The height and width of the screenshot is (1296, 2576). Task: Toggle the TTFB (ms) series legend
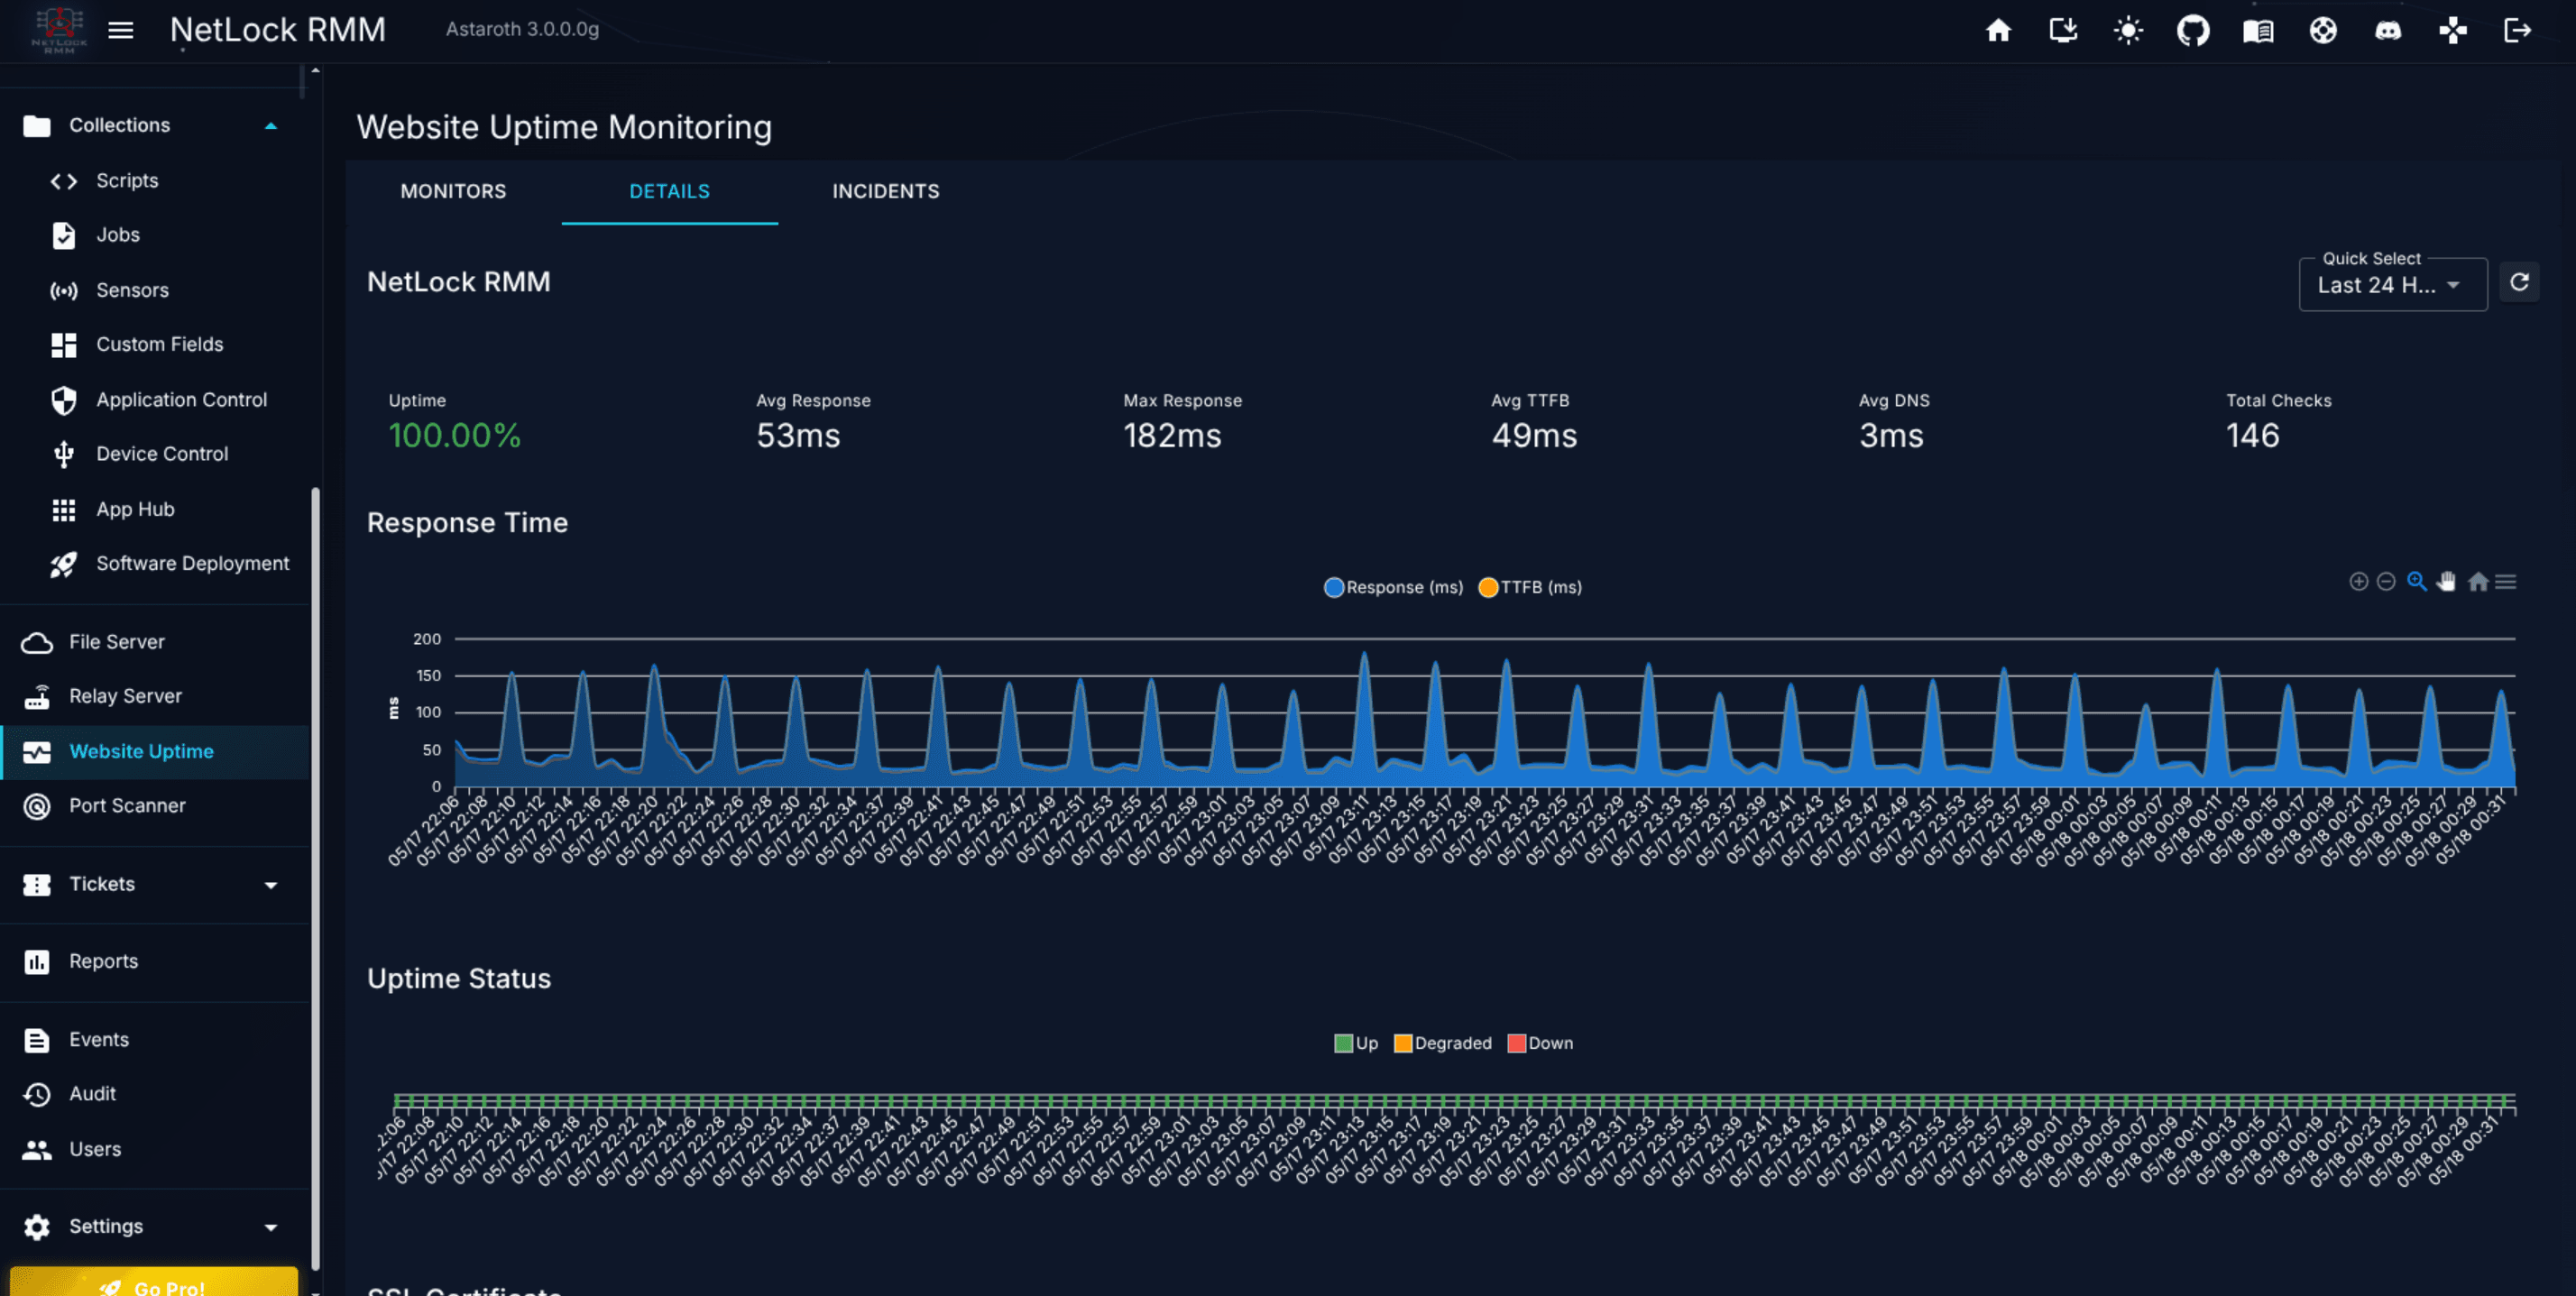1530,587
